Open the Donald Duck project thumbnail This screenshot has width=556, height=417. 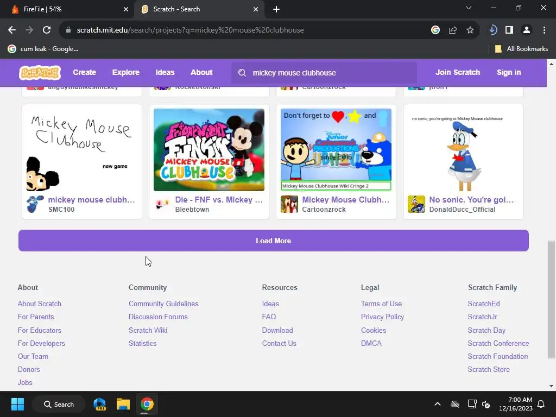[x=463, y=150]
